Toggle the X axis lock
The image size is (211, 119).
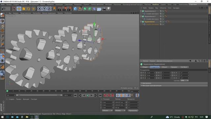click(40, 9)
